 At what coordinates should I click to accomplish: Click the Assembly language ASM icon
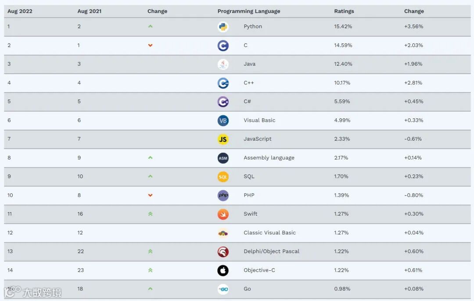[x=223, y=158]
